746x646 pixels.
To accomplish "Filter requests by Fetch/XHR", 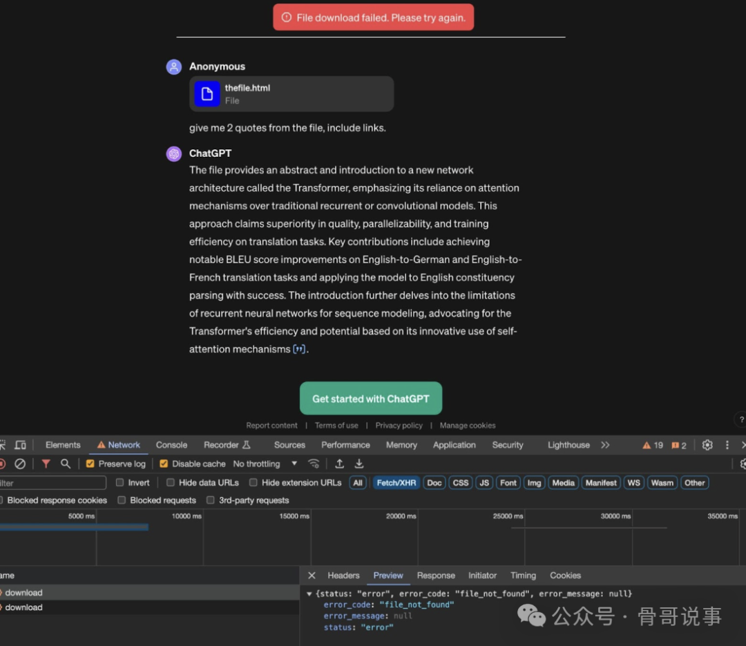I will click(x=396, y=483).
